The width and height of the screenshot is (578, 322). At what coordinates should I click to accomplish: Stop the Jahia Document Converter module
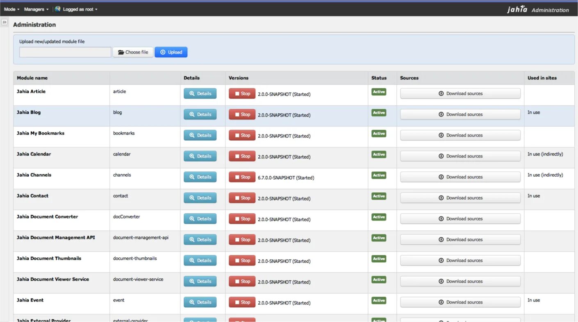[x=242, y=218]
